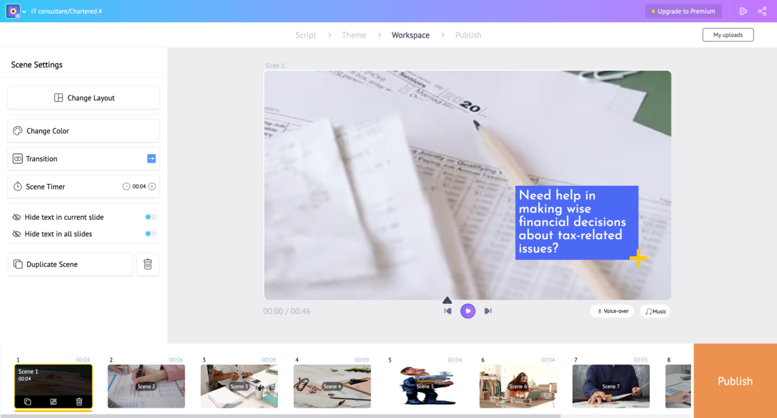Click the share icon in top bar
The image size is (777, 418).
762,11
